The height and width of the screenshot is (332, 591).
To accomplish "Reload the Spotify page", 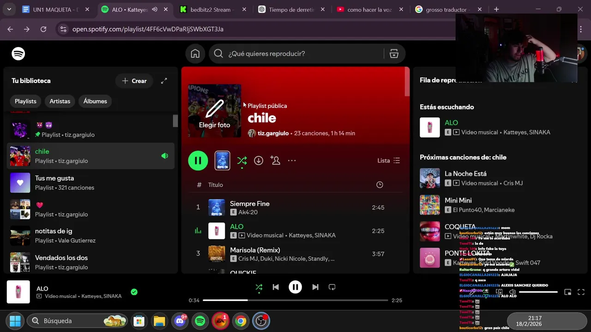I will tap(43, 29).
